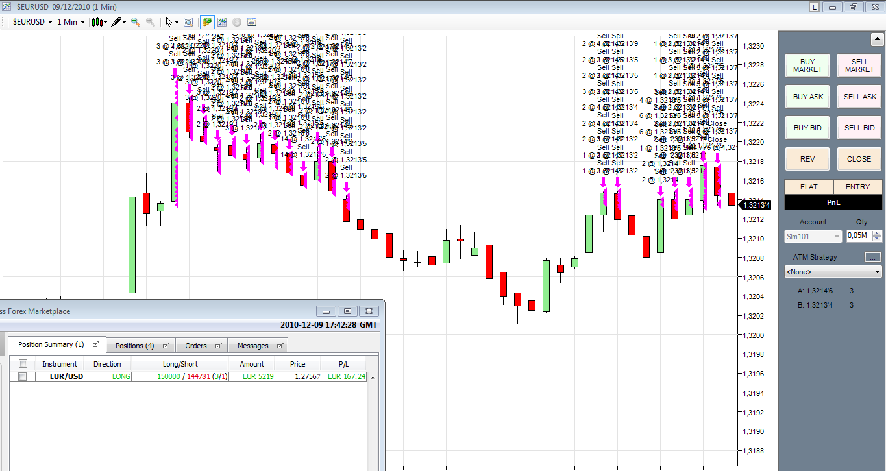886x471 pixels.
Task: Detach the Messages tab via pop-out icon
Action: click(x=280, y=345)
